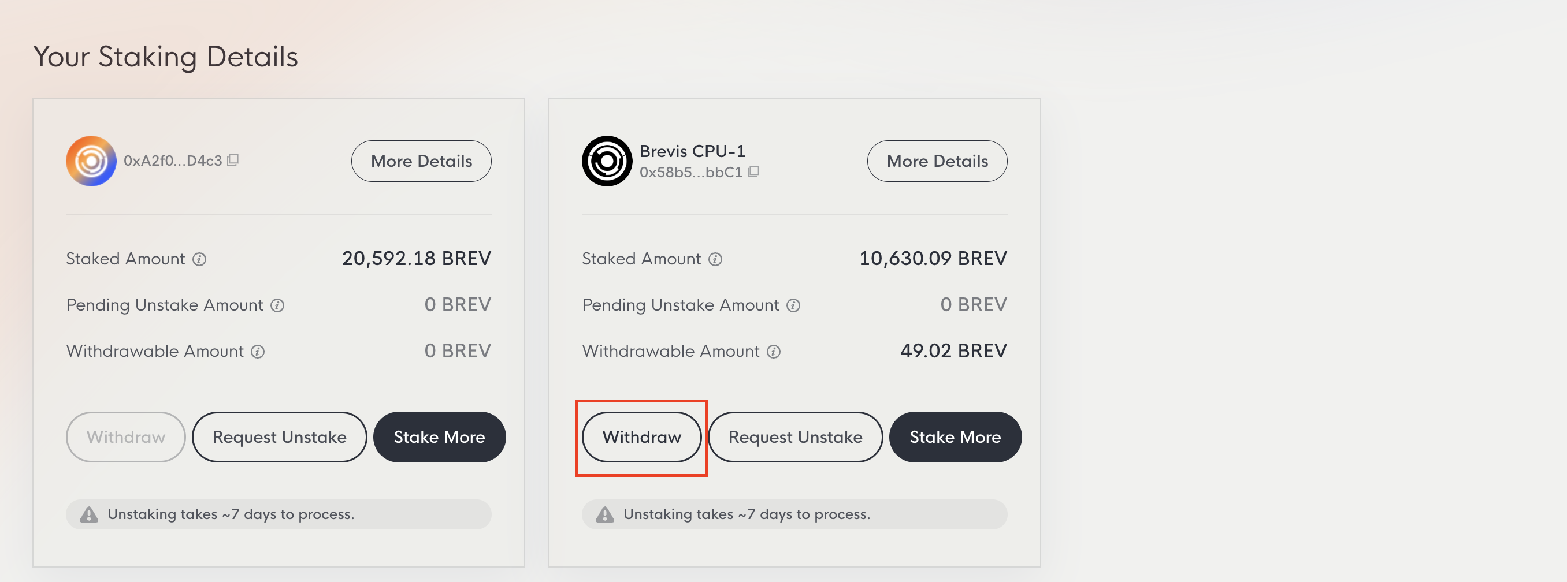Request Unstake on the Brevis CPU-1 card

pos(795,437)
